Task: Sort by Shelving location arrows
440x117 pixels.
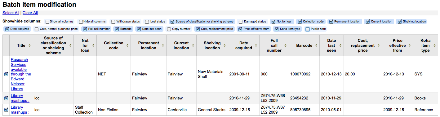Action: coord(224,46)
